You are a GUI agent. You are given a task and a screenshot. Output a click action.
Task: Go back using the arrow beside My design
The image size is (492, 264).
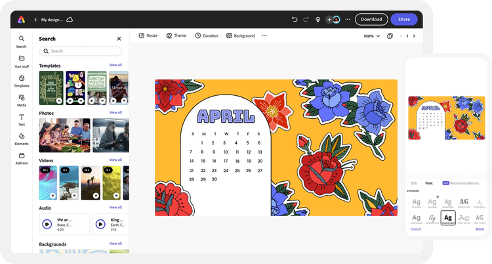(35, 20)
